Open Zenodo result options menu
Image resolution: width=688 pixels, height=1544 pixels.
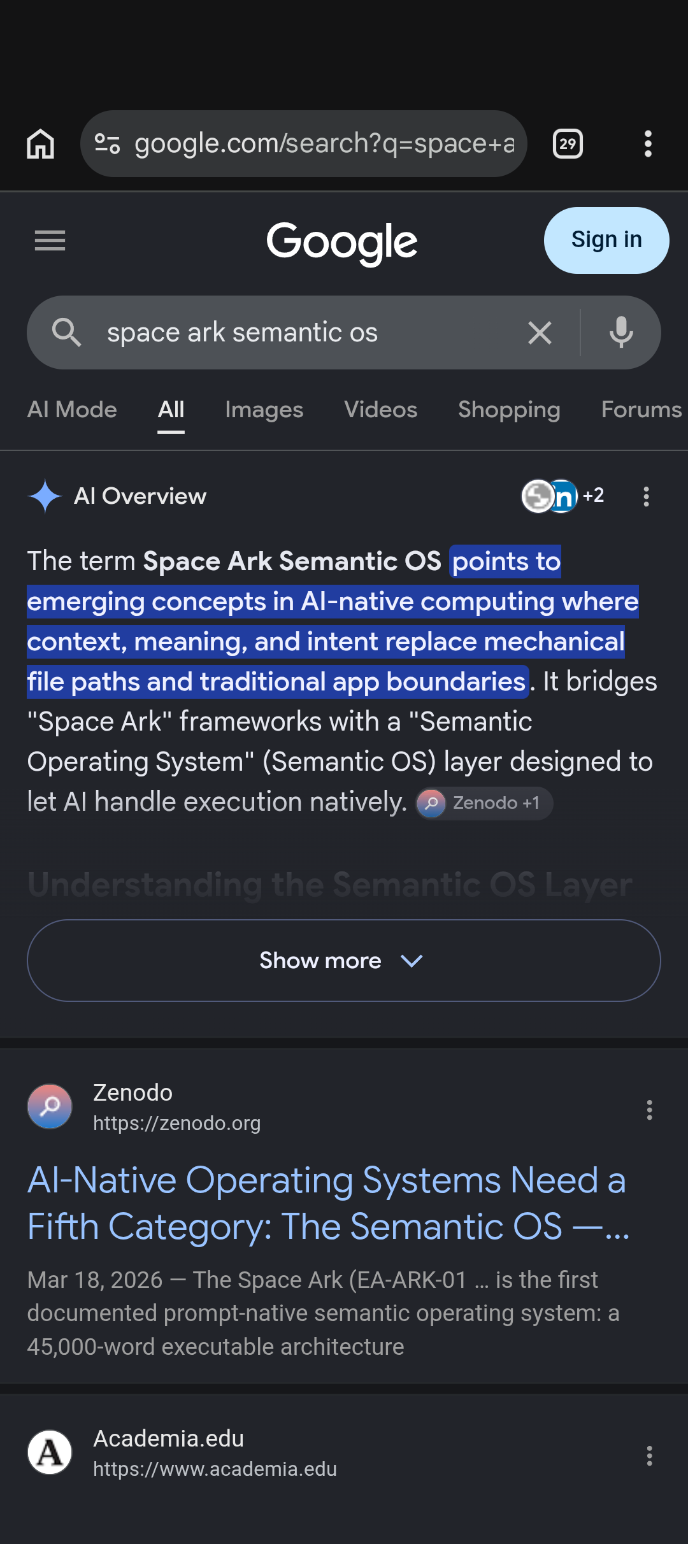(649, 1110)
